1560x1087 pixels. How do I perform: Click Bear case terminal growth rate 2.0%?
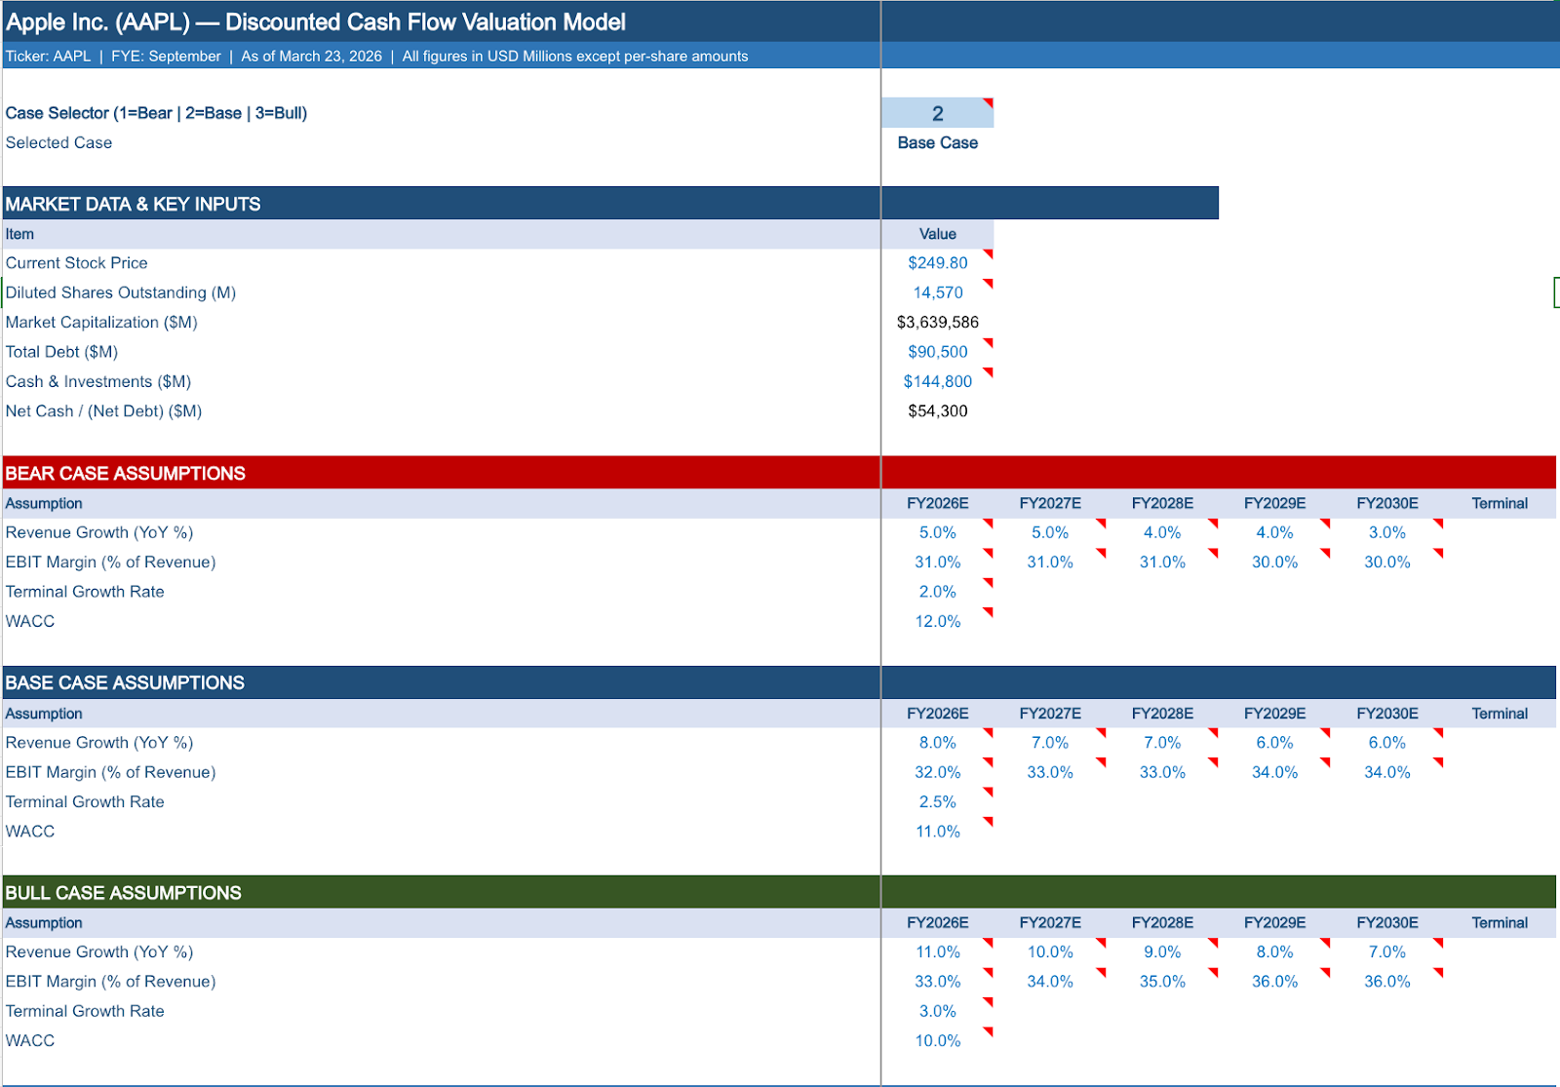937,592
